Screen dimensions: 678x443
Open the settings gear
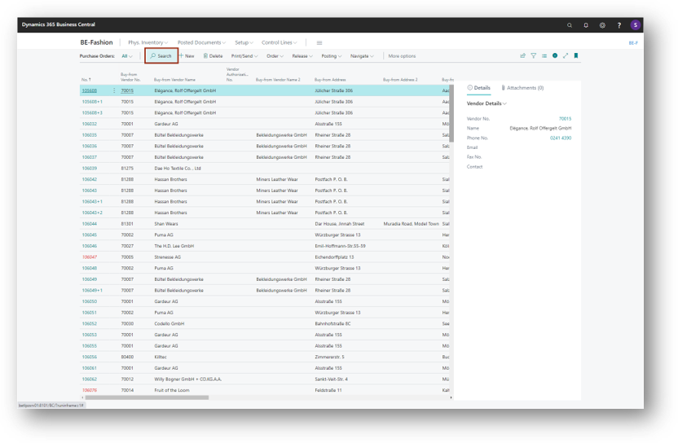click(x=602, y=25)
